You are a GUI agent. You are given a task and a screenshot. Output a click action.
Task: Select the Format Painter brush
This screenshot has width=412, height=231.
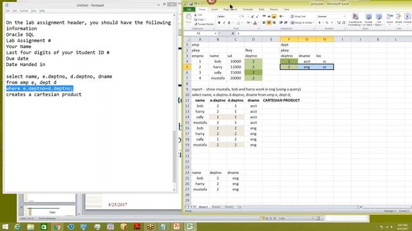coord(204,24)
